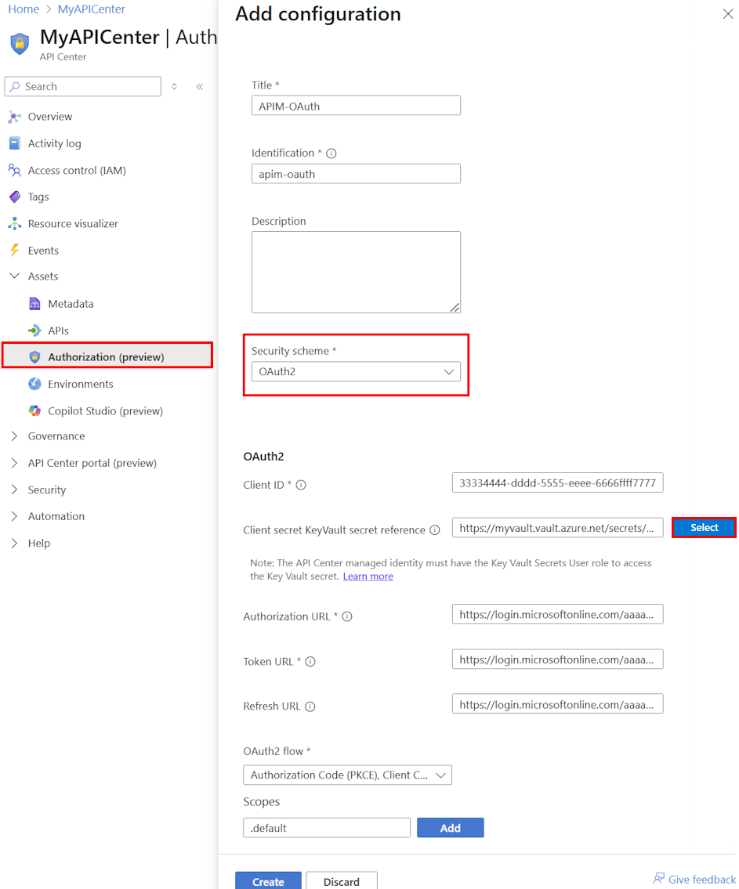Collapse the sidebar with double-chevron icon

coord(200,87)
